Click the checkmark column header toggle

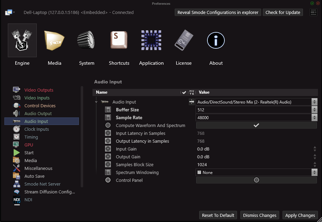[x=184, y=92]
